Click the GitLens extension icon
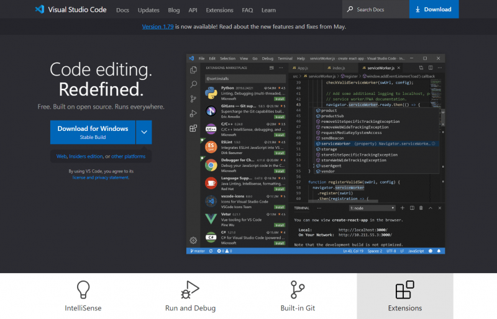This screenshot has width=497, height=319. point(211,111)
